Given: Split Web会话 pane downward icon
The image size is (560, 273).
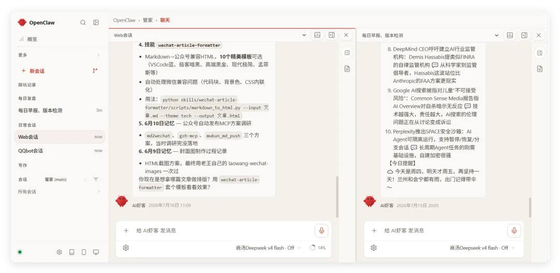Looking at the screenshot, I should pyautogui.click(x=317, y=35).
